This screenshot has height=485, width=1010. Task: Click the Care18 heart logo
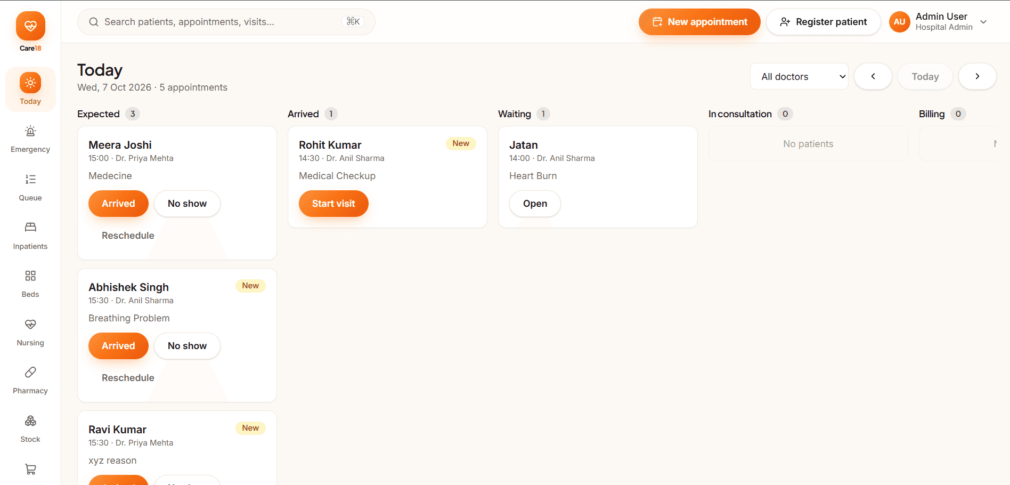(x=30, y=26)
